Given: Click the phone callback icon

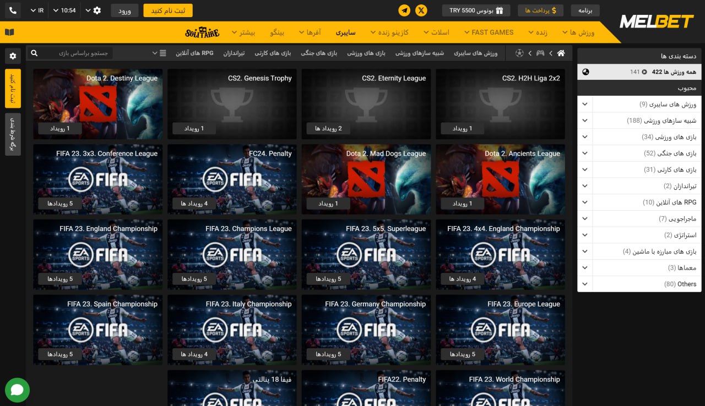Looking at the screenshot, I should coord(13,10).
